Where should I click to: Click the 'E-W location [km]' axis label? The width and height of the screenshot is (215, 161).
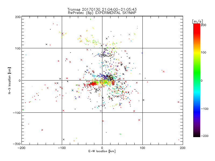[x=102, y=151]
